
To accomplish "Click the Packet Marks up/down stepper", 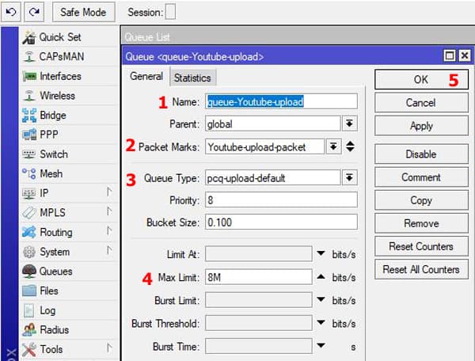I will pyautogui.click(x=350, y=146).
